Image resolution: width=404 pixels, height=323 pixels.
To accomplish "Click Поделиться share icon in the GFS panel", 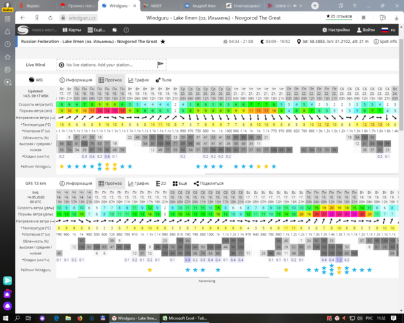I will click(x=209, y=183).
